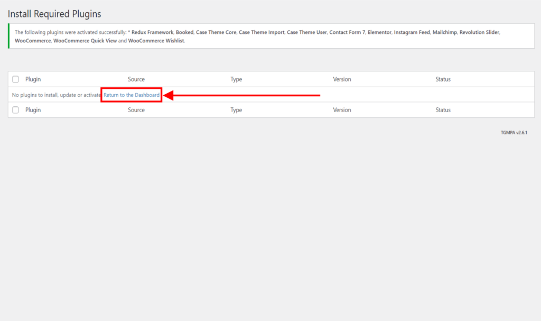Click the Plugin column header in the top row
This screenshot has width=541, height=321.
(33, 79)
